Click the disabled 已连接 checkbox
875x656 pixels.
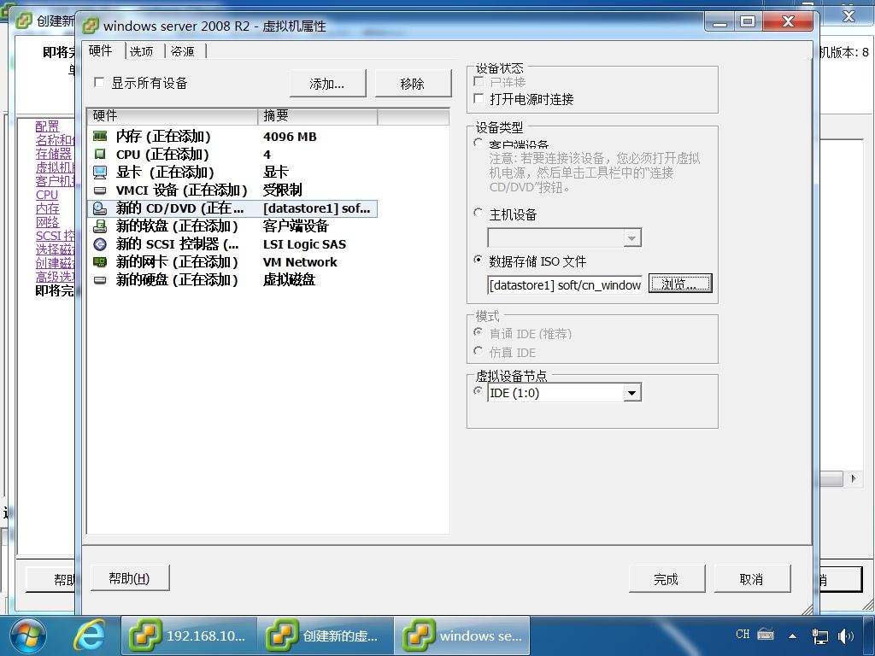pyautogui.click(x=479, y=81)
